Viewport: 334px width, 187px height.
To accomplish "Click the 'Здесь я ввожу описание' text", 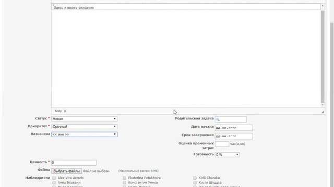I will tap(74, 8).
